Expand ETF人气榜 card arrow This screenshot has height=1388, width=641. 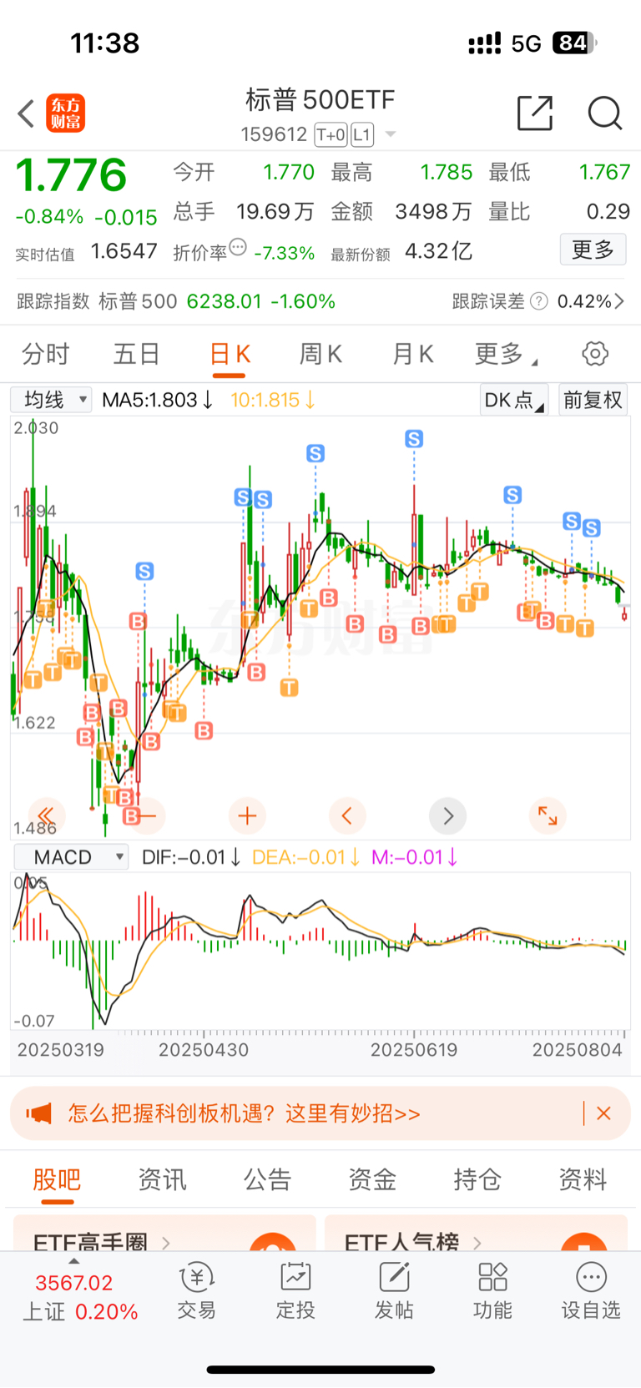click(477, 1243)
